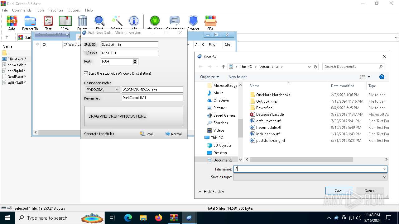Expand the WinRAR path dropdown arrow
399x224 pixels.
tap(396, 37)
